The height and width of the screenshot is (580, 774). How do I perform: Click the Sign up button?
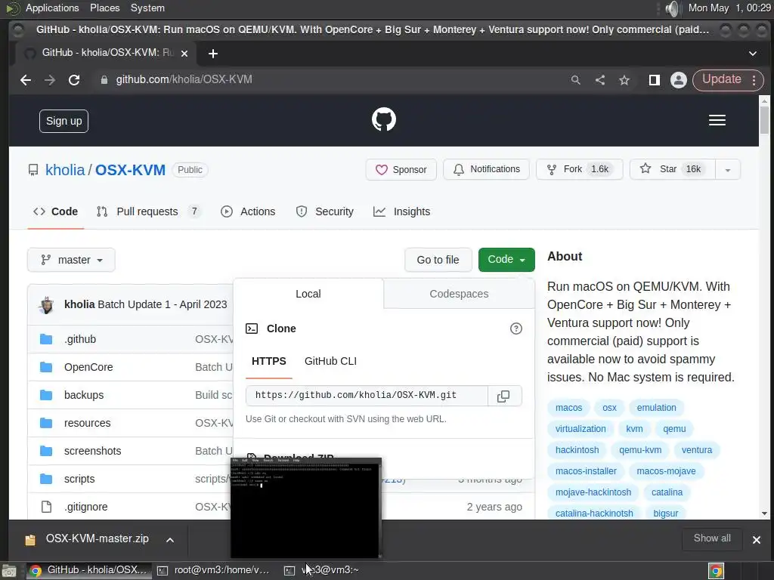pos(63,122)
